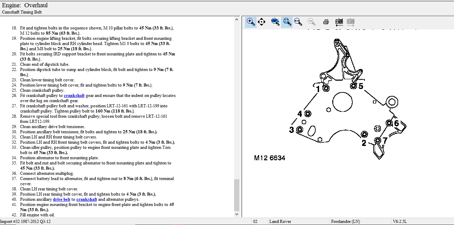
Task: Select the zoom in magnifier tool
Action: [250, 22]
